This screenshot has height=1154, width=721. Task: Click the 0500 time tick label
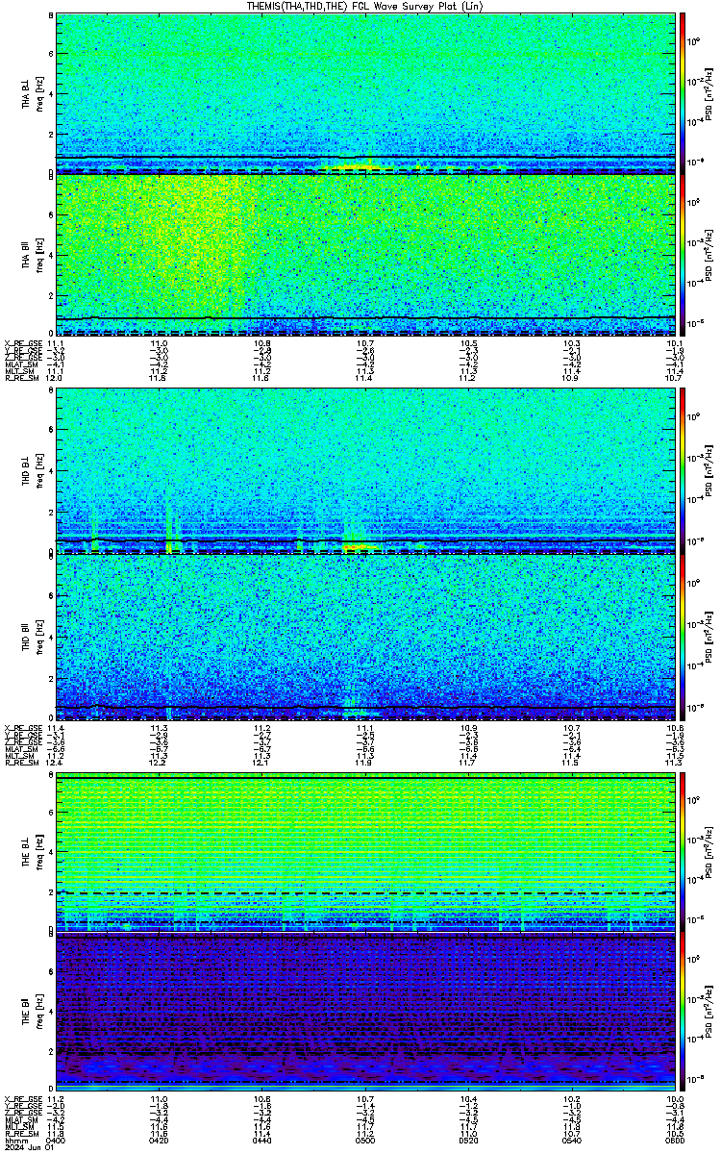365,1140
